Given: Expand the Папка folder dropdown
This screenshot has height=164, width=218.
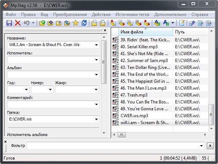Looking at the screenshot, I should pos(96,119).
